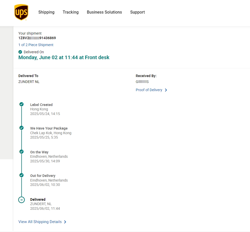The image size is (250, 232).
Task: Open the Business Solutions menu
Action: pyautogui.click(x=104, y=12)
